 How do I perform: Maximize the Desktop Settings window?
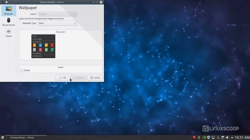(97, 2)
